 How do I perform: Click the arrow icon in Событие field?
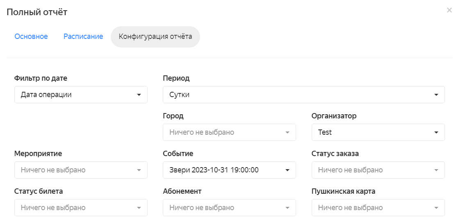[287, 170]
